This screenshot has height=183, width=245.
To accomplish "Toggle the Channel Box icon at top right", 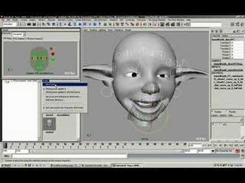I will [242, 24].
